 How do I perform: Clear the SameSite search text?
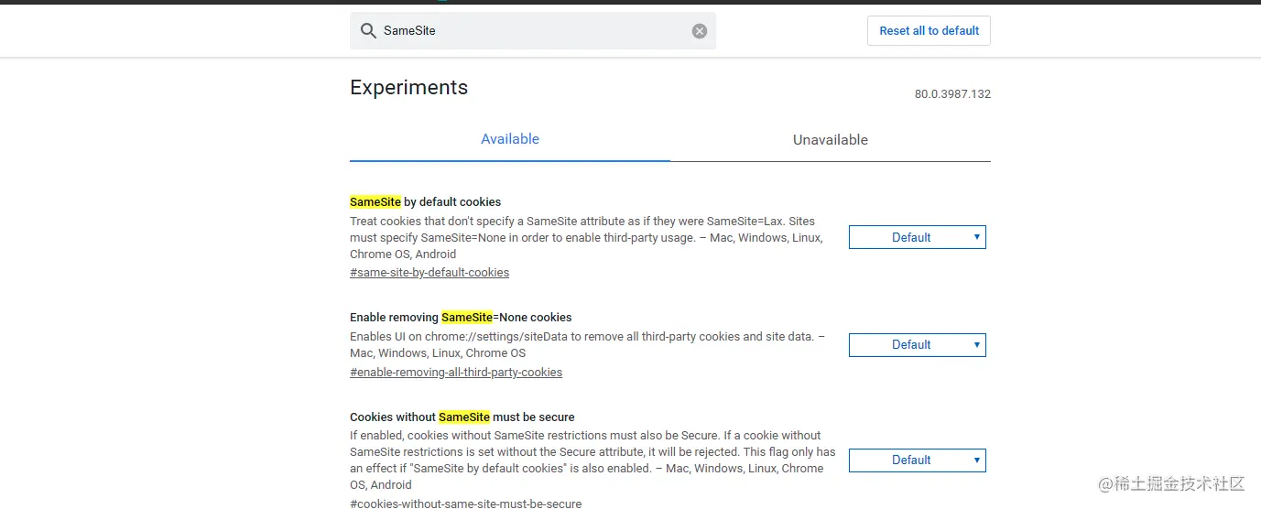[x=700, y=31]
